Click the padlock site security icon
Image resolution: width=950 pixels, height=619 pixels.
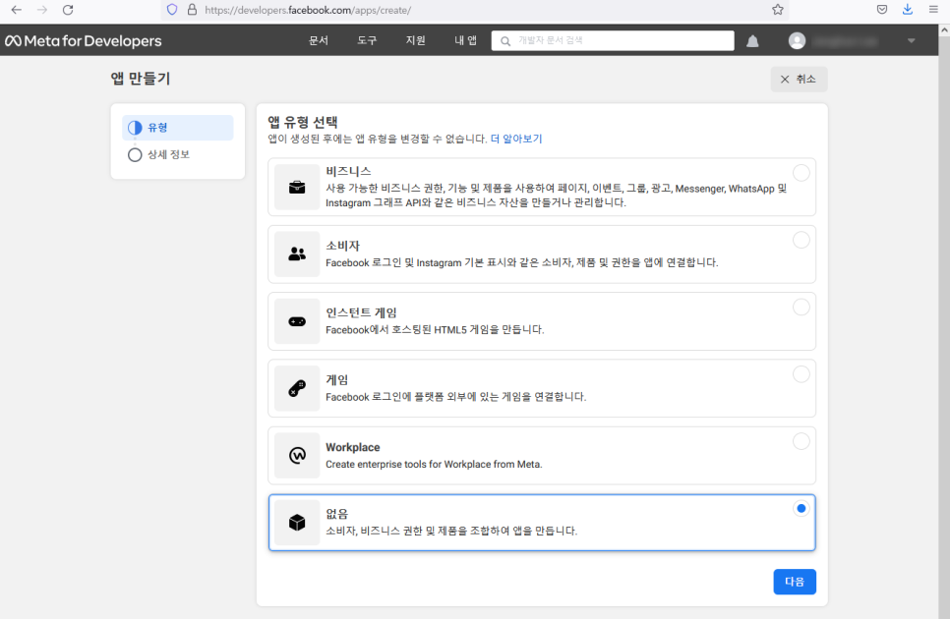coord(192,10)
